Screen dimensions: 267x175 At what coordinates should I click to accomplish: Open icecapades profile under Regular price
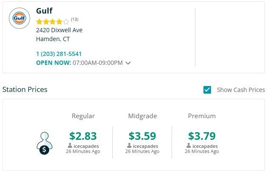click(86, 146)
